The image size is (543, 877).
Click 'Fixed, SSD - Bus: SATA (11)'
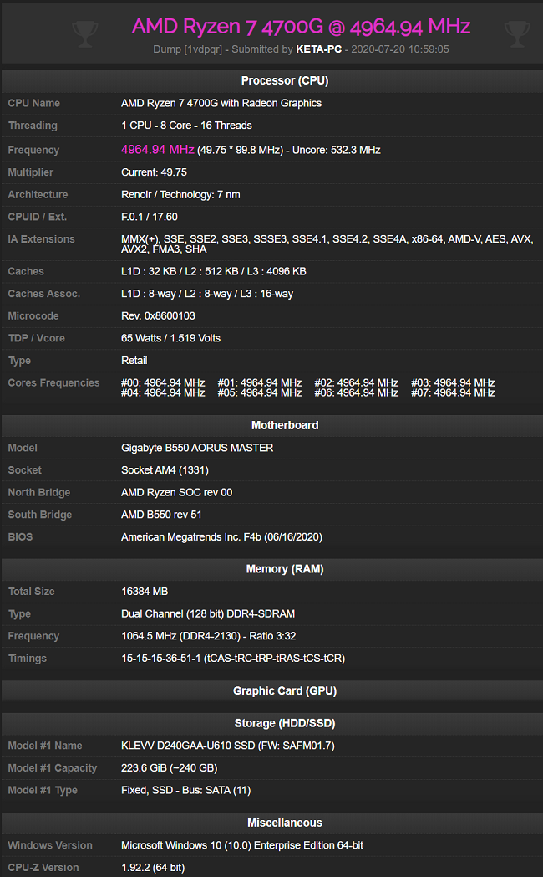pos(185,790)
